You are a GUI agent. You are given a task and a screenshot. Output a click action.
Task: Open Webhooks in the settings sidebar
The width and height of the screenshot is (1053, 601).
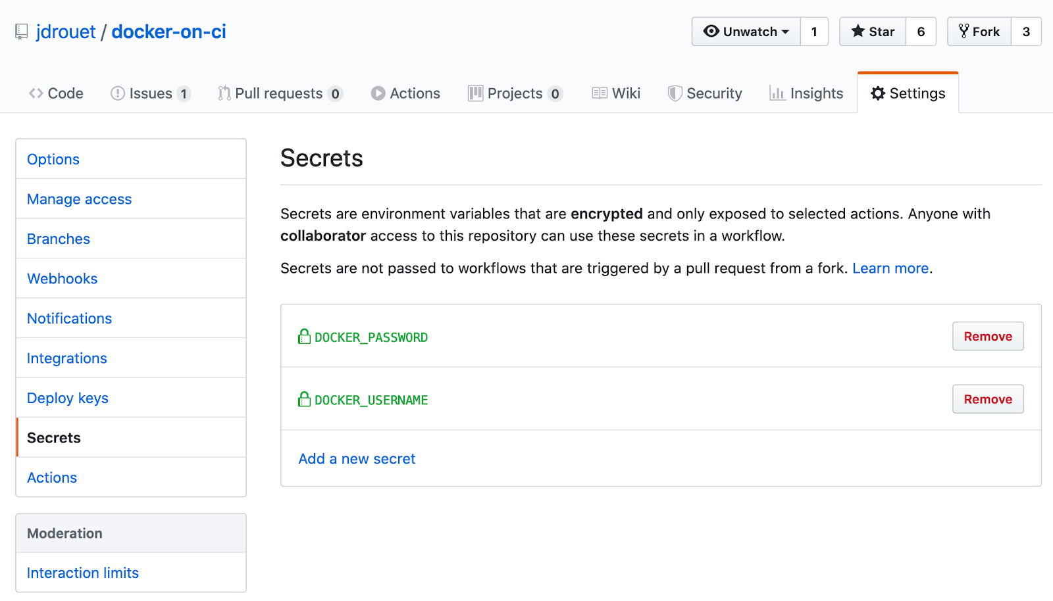pos(63,279)
